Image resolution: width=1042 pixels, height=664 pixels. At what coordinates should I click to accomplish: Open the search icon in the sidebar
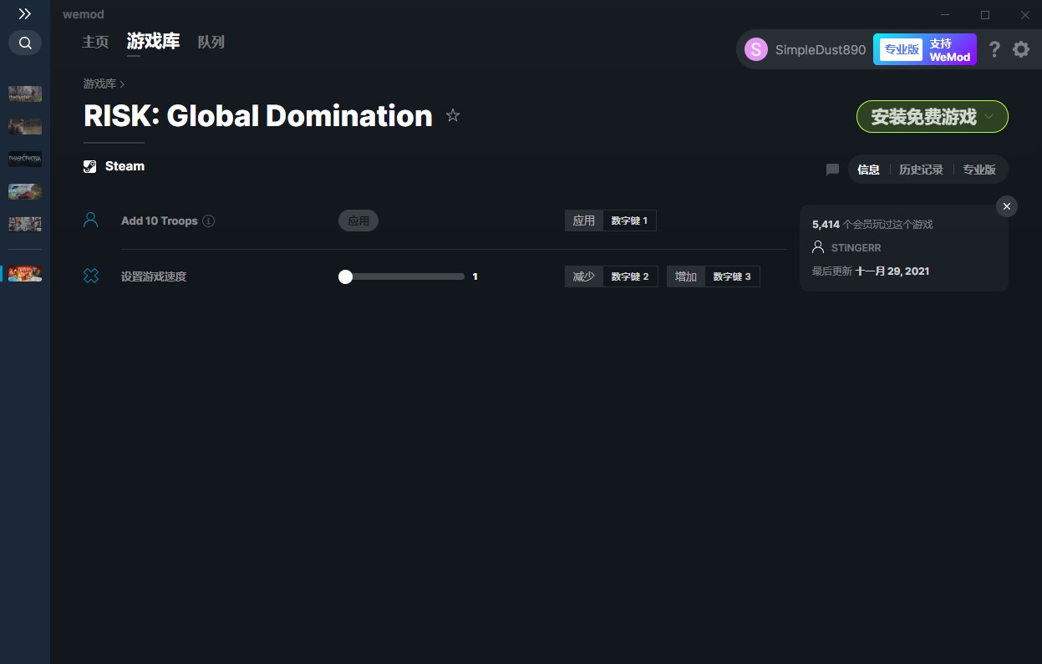25,43
